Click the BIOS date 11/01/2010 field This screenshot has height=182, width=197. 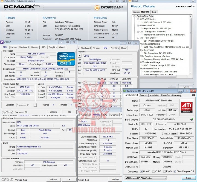45,154
